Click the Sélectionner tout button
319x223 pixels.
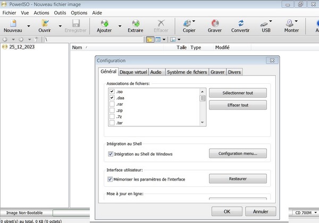click(x=238, y=93)
